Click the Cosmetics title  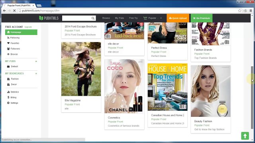point(114,118)
